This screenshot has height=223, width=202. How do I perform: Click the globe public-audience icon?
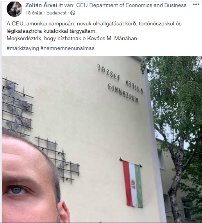[x=73, y=13]
